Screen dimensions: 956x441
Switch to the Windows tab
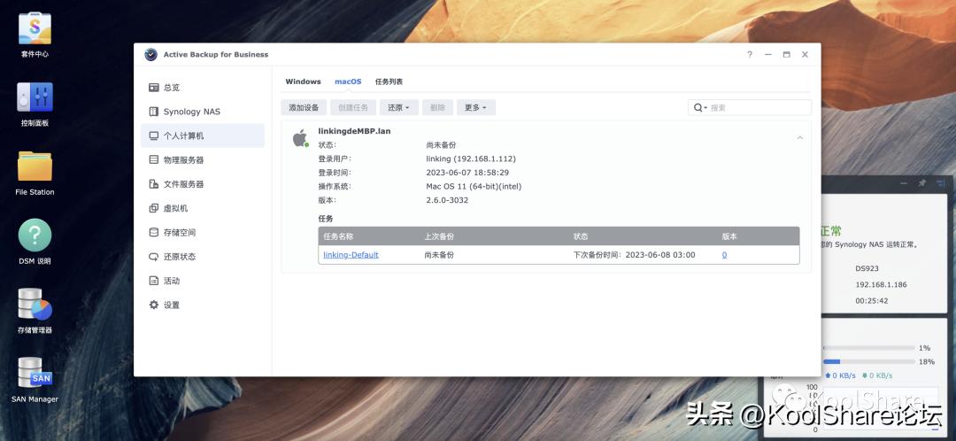click(x=303, y=81)
